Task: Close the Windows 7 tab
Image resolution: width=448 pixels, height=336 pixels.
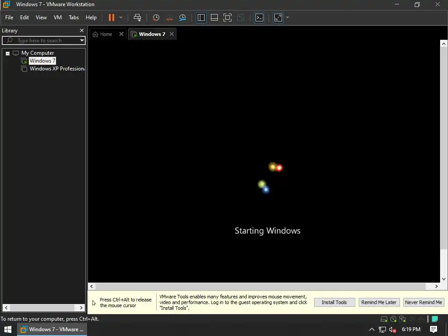Action: click(x=171, y=34)
